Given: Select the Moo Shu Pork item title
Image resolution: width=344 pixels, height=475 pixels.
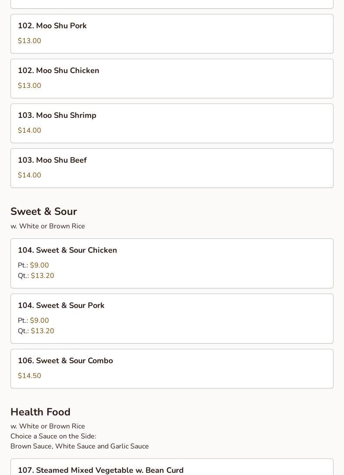Looking at the screenshot, I should (x=52, y=26).
